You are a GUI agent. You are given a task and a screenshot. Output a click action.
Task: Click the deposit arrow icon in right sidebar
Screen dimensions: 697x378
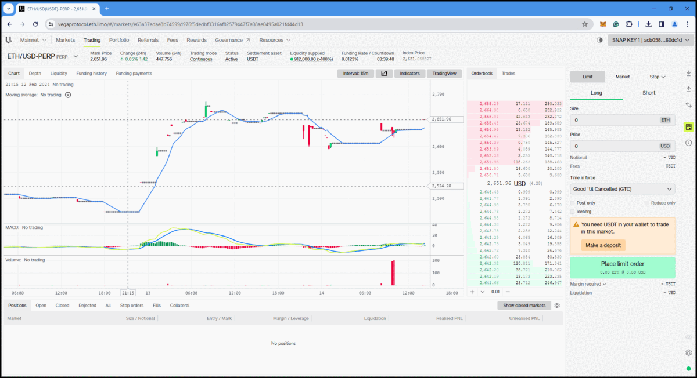coord(688,72)
